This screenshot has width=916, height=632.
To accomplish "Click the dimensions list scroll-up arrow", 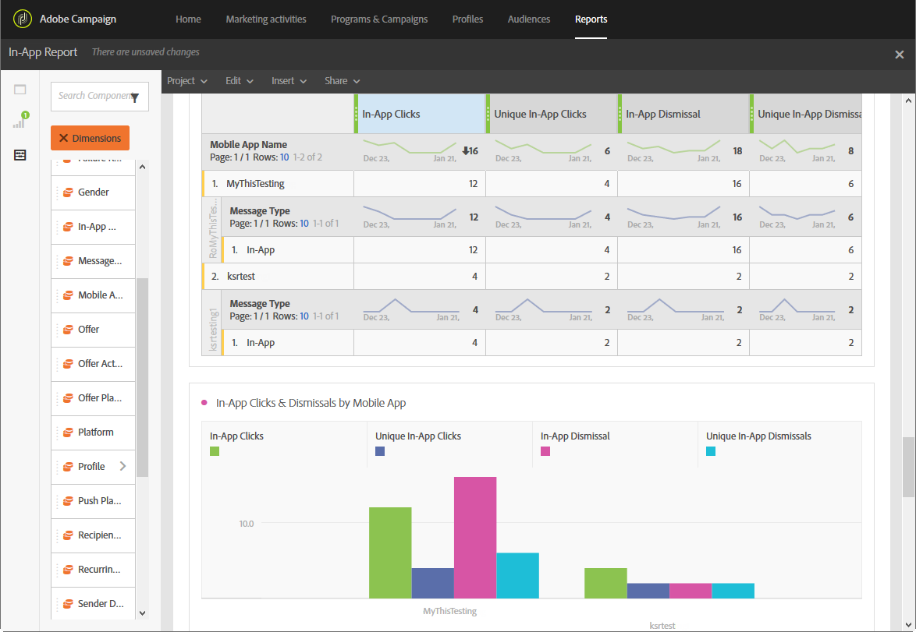I will pyautogui.click(x=142, y=167).
